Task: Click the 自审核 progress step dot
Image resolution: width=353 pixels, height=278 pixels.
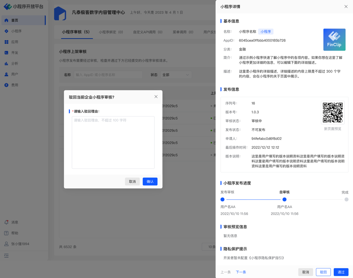Action: tap(284, 200)
